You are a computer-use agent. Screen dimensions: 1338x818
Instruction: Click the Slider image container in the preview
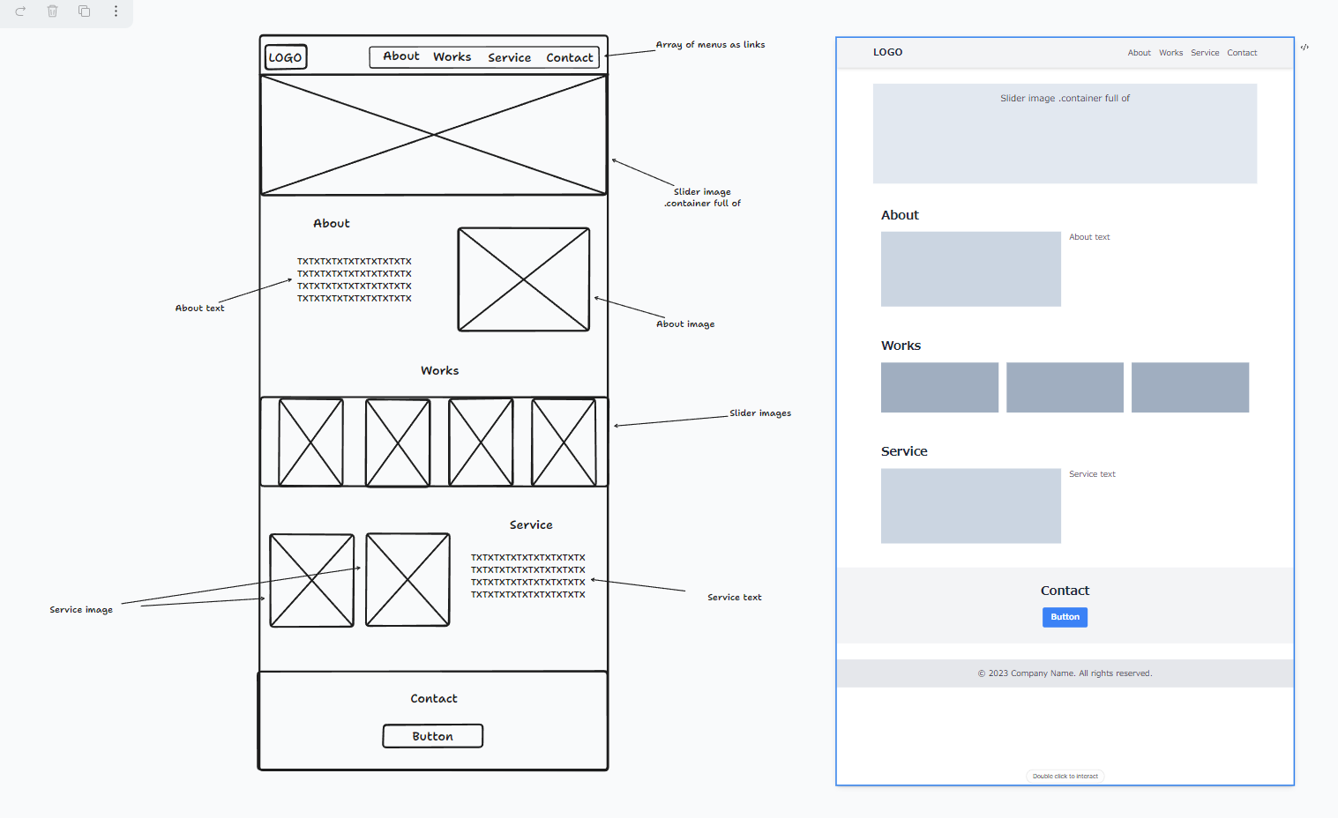(x=1065, y=133)
